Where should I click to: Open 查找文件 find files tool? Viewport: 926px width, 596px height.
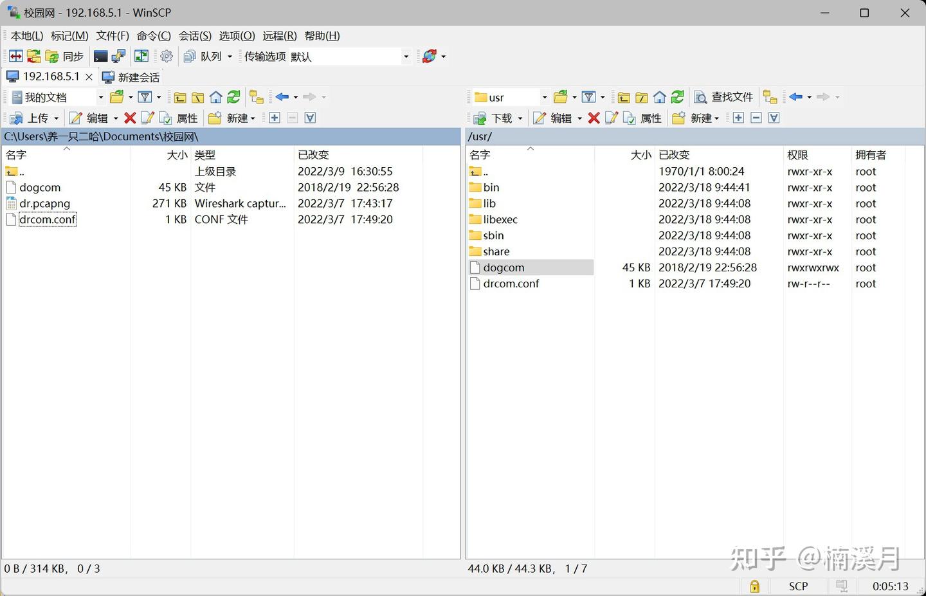[723, 96]
